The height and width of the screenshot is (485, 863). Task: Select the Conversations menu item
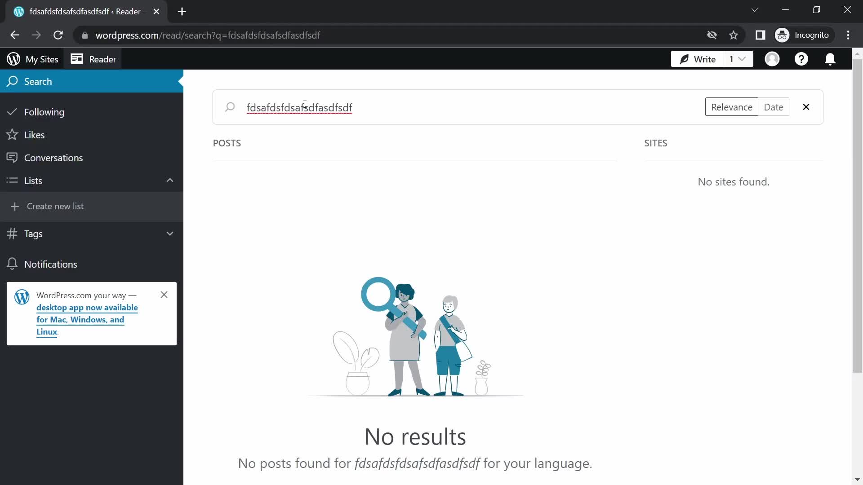tap(53, 157)
